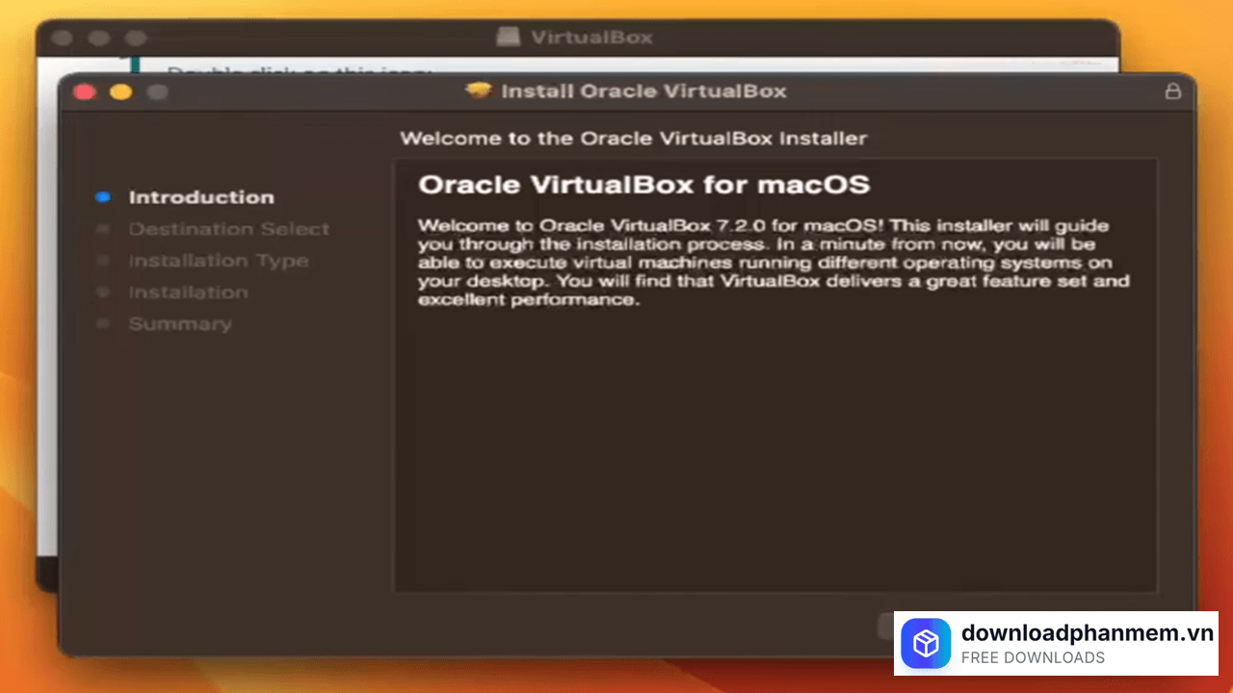Screen dimensions: 1233x693
Task: Select the Summary step in sidebar
Action: coord(180,324)
